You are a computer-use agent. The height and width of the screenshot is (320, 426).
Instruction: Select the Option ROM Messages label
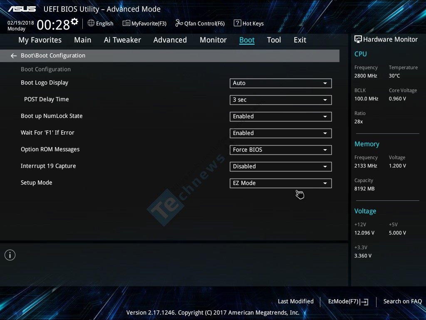[50, 150]
